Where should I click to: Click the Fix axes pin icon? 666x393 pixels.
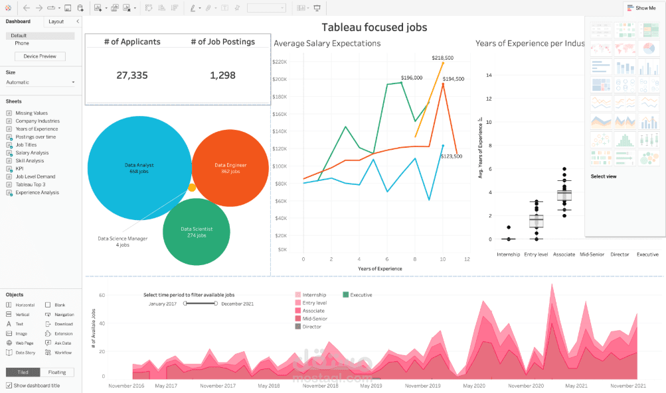click(x=237, y=8)
